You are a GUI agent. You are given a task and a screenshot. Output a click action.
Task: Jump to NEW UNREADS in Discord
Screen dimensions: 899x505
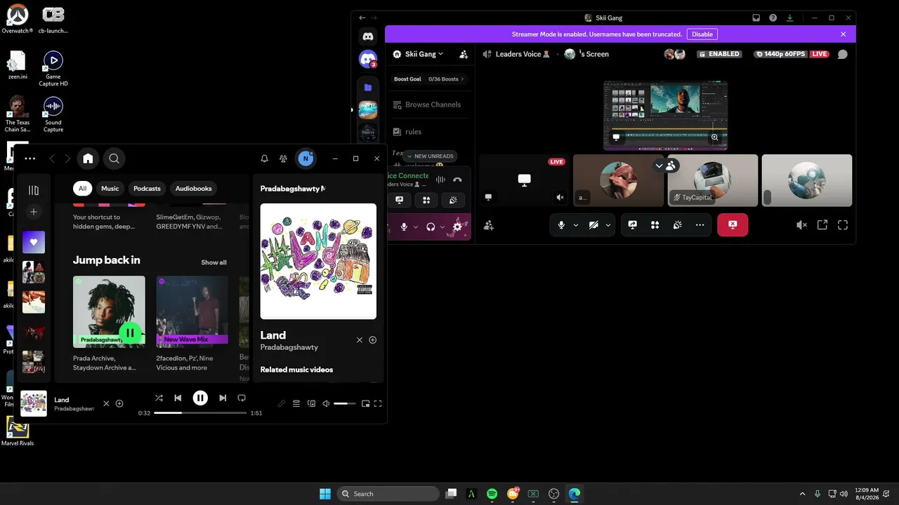(x=430, y=156)
